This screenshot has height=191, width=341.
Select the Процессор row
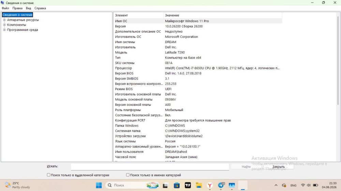coord(198,68)
